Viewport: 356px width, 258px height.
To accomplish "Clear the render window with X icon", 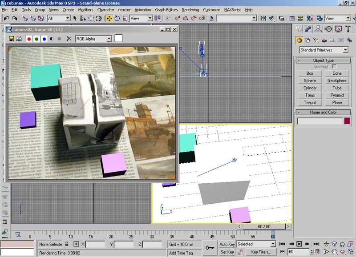I will pos(69,39).
